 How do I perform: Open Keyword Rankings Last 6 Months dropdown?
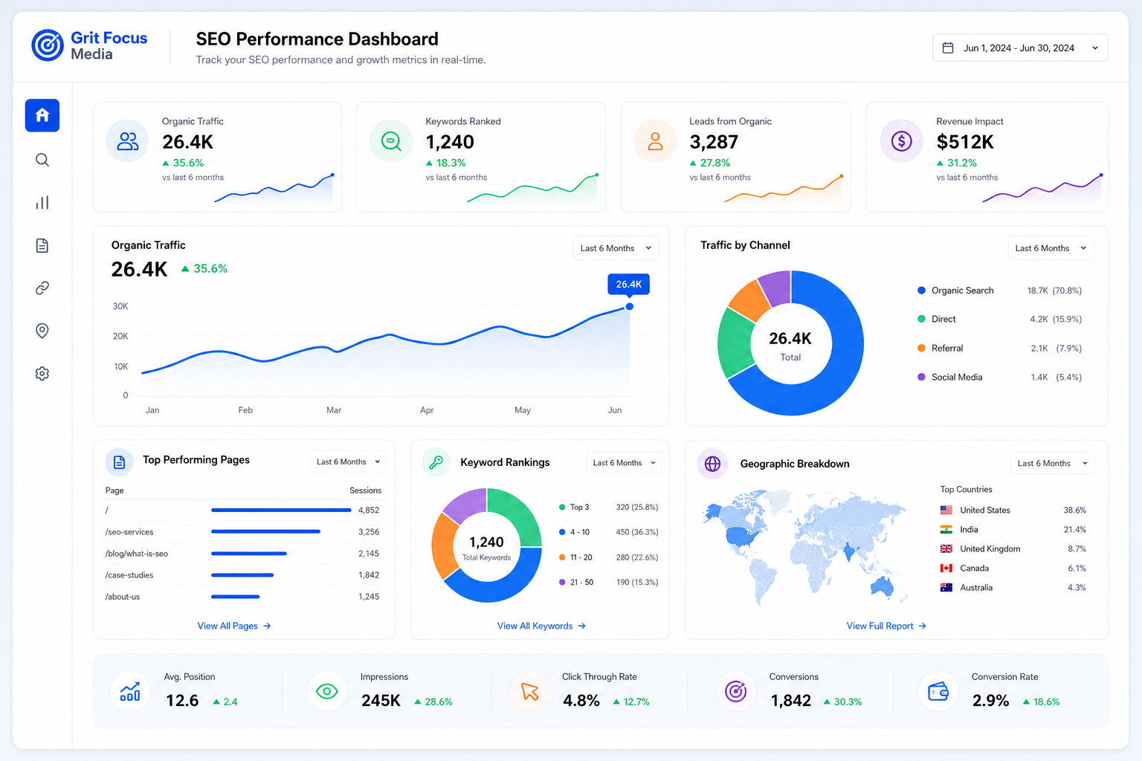pos(625,463)
